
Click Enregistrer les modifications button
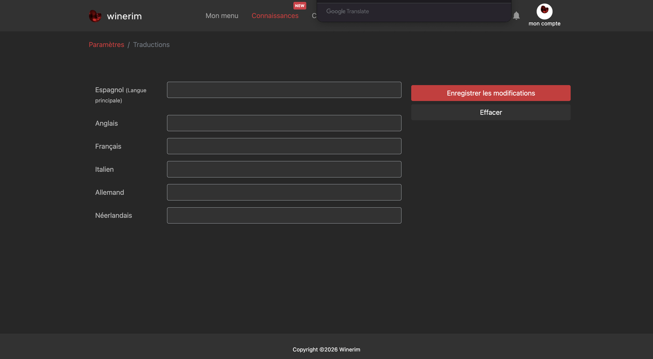[x=491, y=93]
